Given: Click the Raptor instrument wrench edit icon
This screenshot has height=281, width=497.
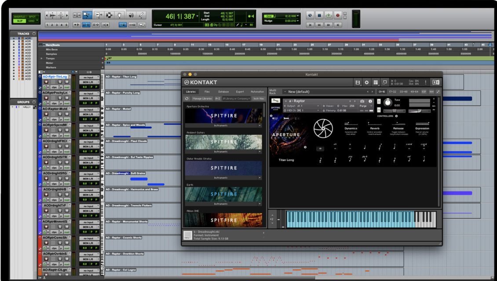Looking at the screenshot, I should click(x=275, y=101).
